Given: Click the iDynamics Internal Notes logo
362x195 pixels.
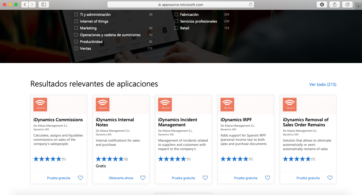Looking at the screenshot, I should [x=103, y=105].
